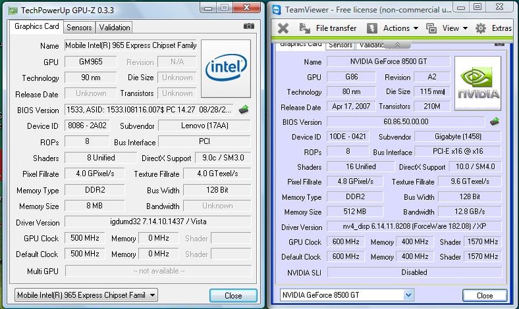The image size is (519, 309).
Task: Click the View windows icon in TeamViewer toolbar
Action: [x=431, y=28]
